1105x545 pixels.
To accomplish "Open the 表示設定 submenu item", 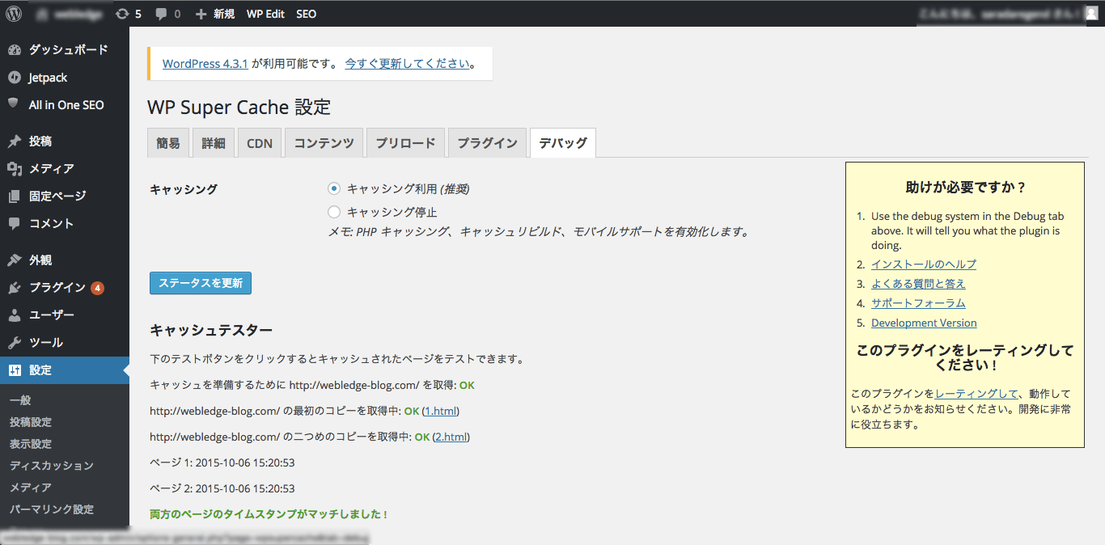I will coord(31,444).
